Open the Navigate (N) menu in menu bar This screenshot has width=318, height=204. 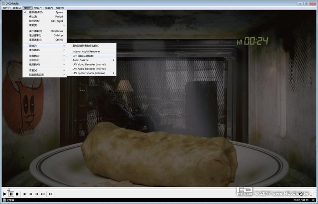(38, 8)
